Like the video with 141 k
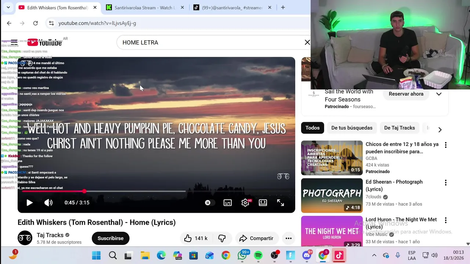The width and height of the screenshot is (470, 264). [x=196, y=238]
